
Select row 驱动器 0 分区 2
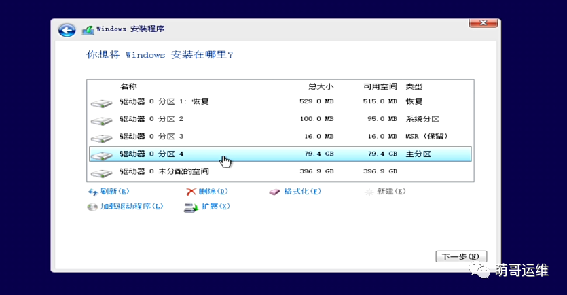click(280, 119)
